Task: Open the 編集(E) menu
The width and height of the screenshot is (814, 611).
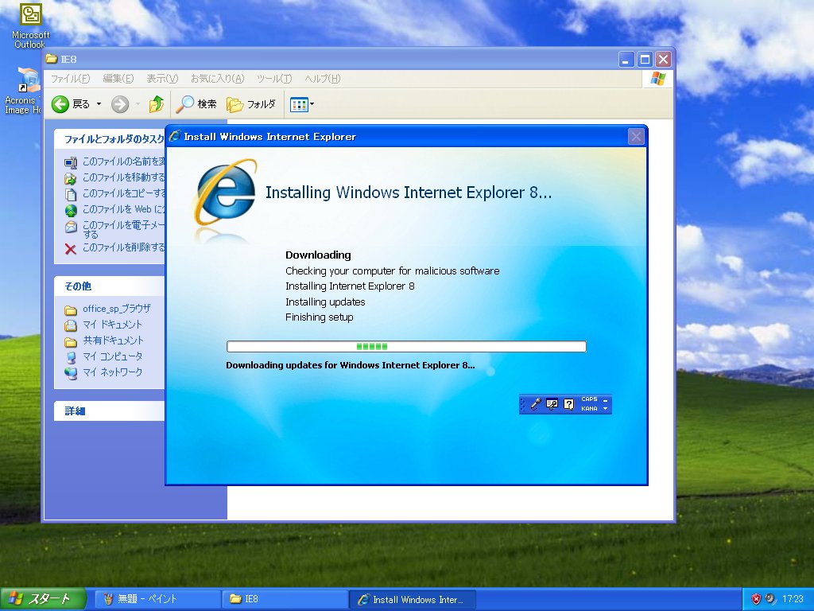Action: 118,79
